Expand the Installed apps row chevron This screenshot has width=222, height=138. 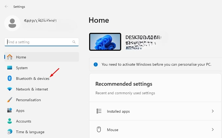point(213,111)
